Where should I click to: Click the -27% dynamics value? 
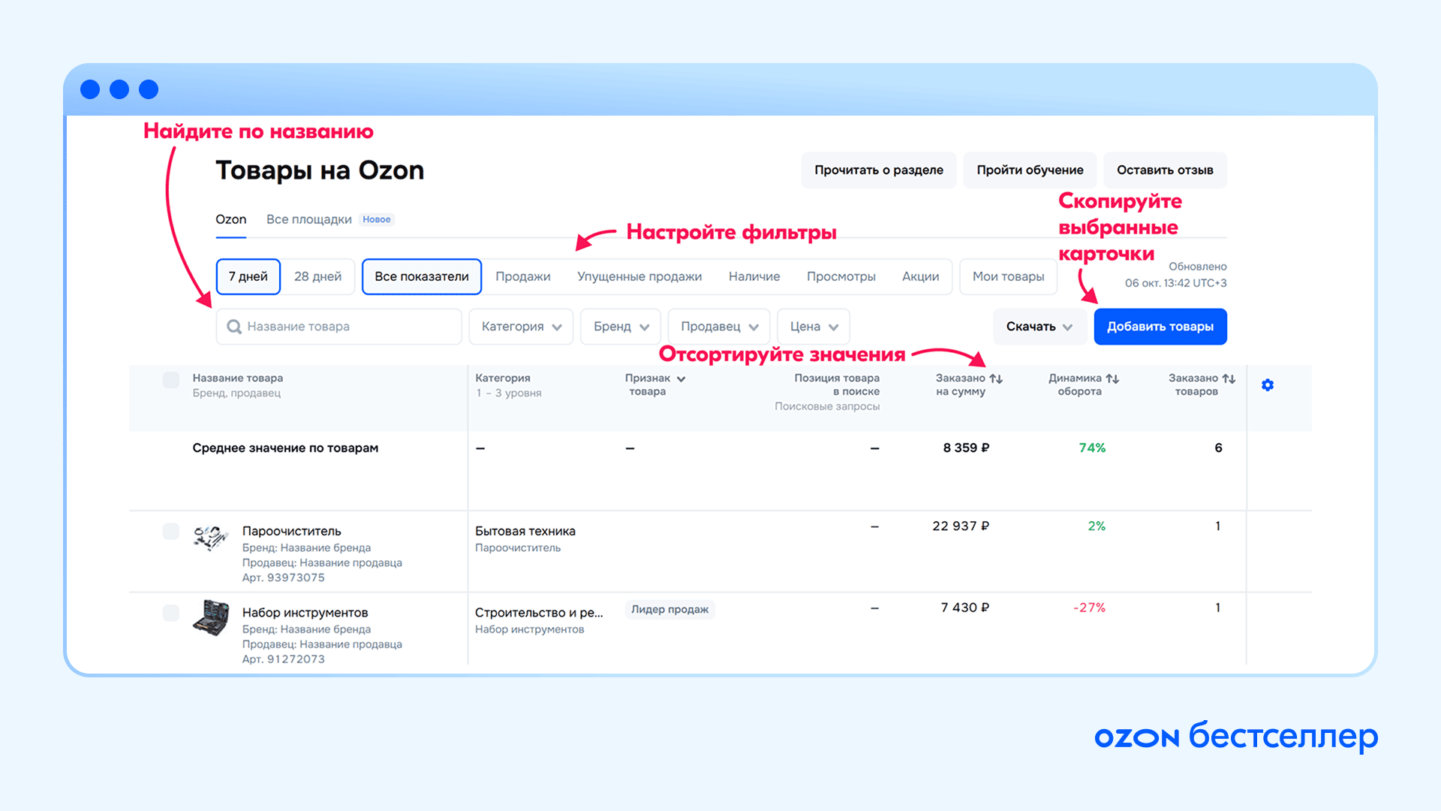[1090, 607]
